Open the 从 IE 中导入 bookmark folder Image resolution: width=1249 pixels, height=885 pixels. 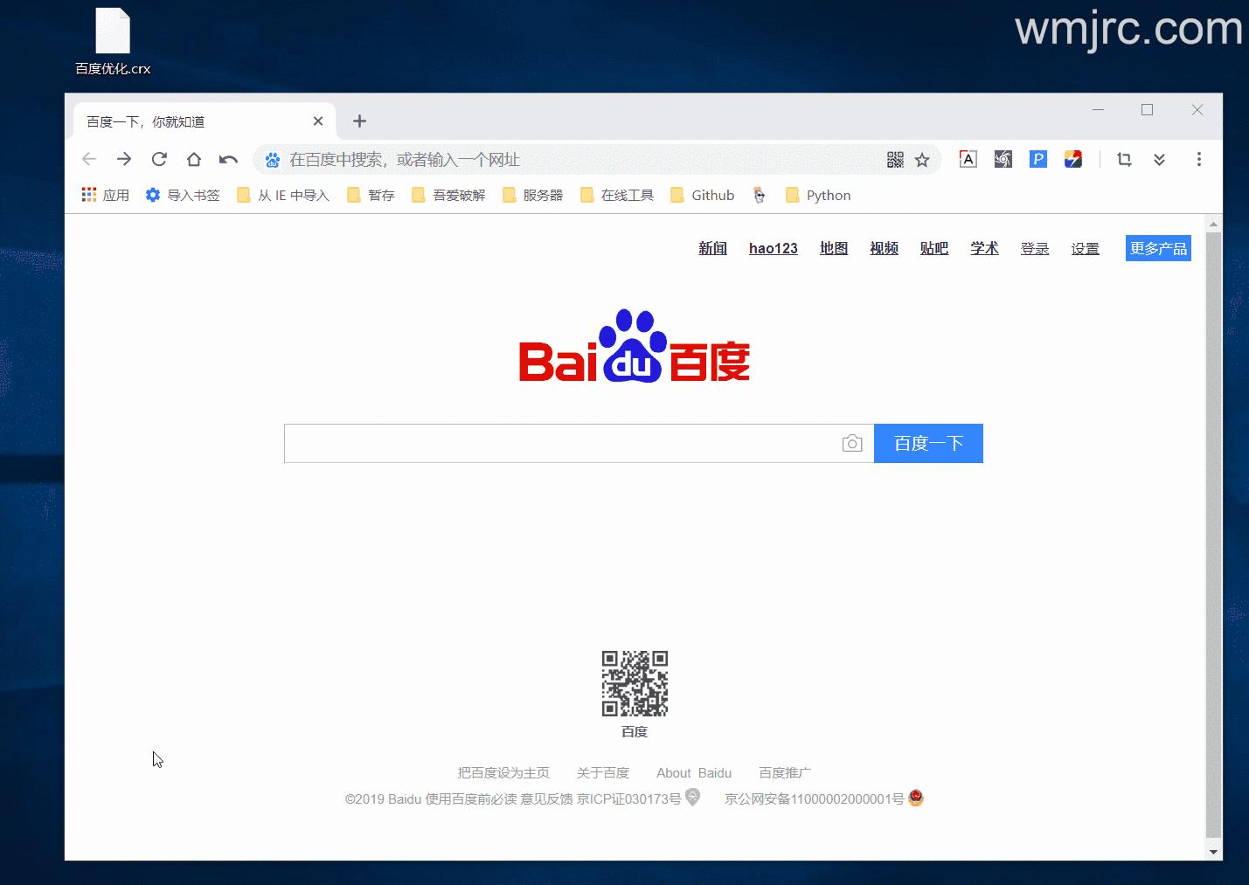tap(283, 195)
